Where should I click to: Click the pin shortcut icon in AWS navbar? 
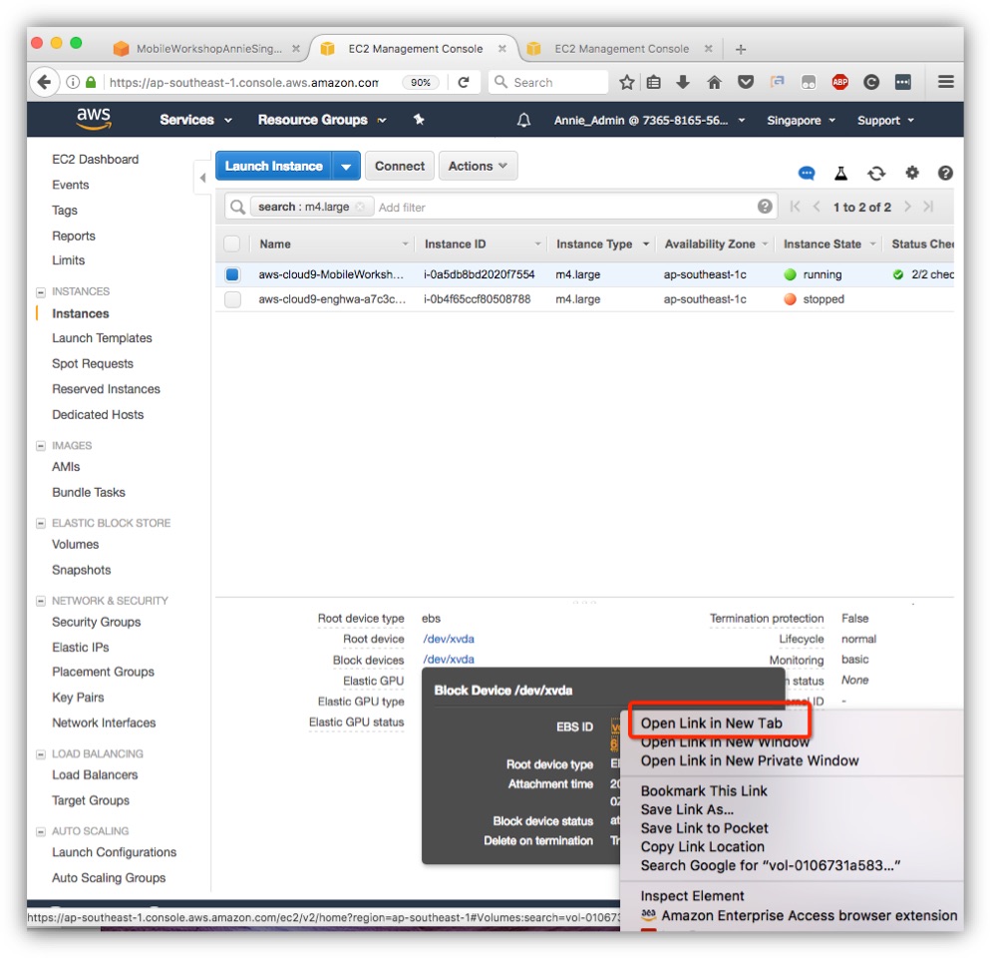click(419, 120)
